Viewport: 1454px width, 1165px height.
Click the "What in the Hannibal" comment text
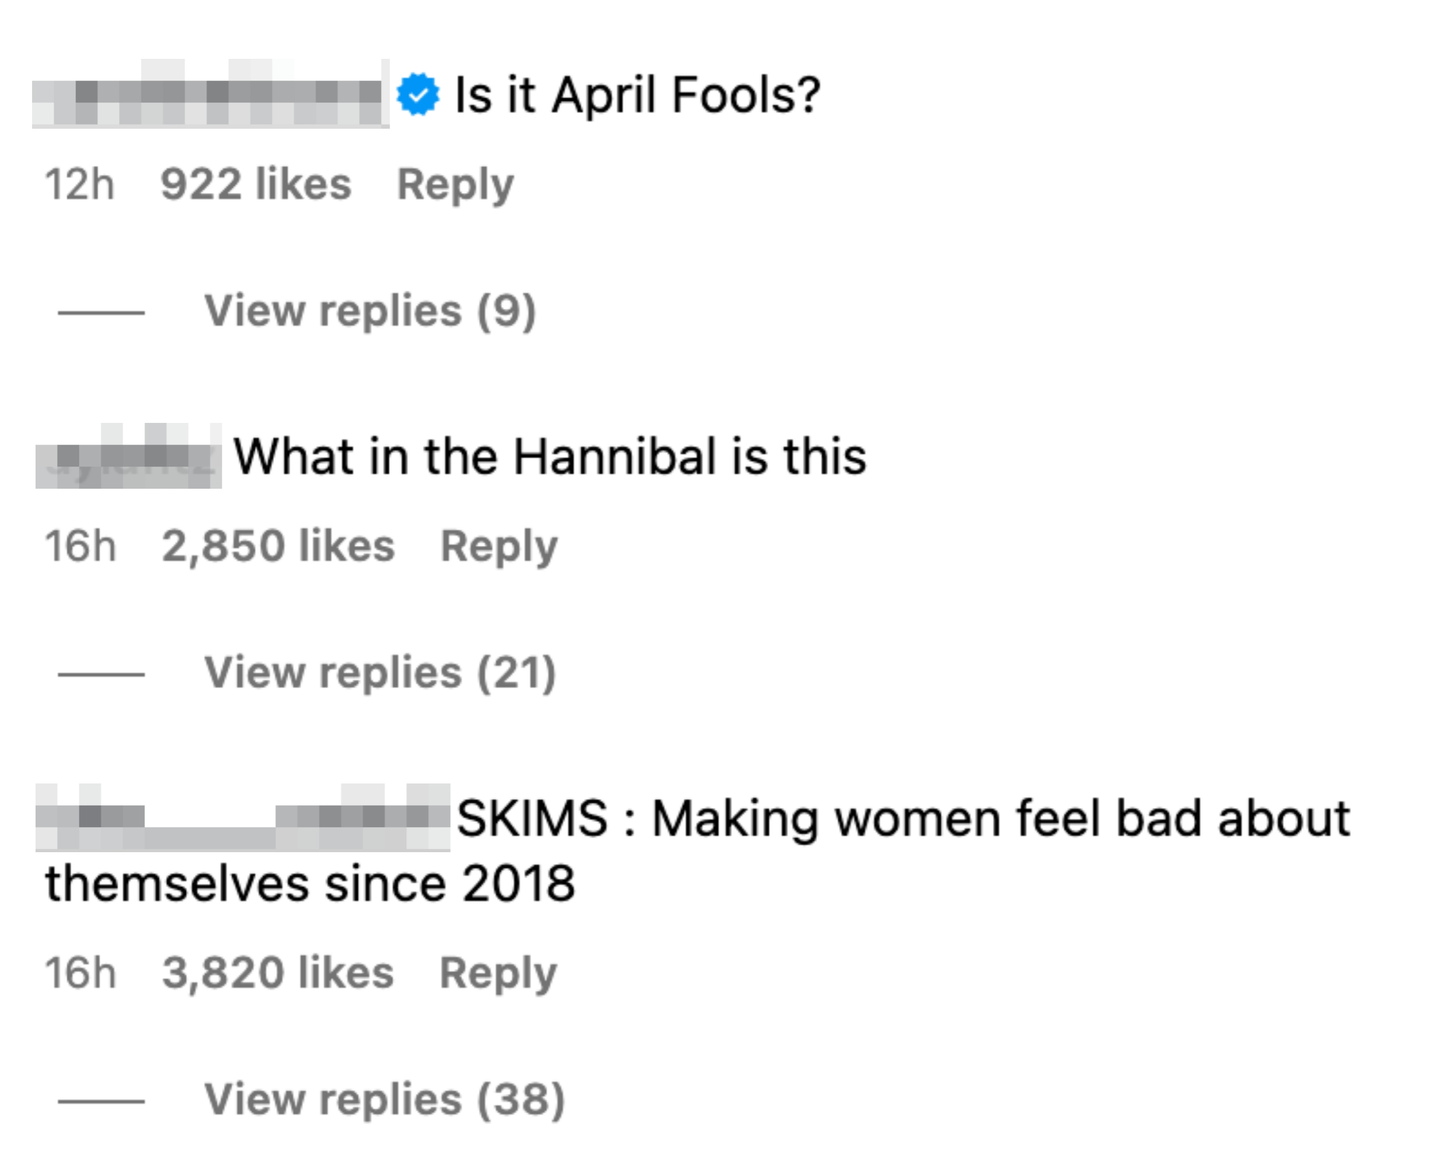coord(550,457)
